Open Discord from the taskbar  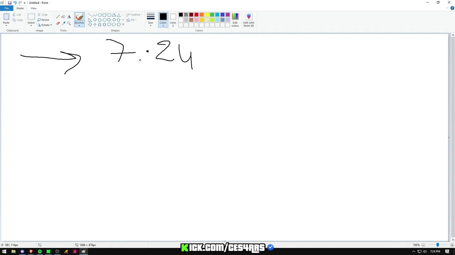pyautogui.click(x=22, y=252)
